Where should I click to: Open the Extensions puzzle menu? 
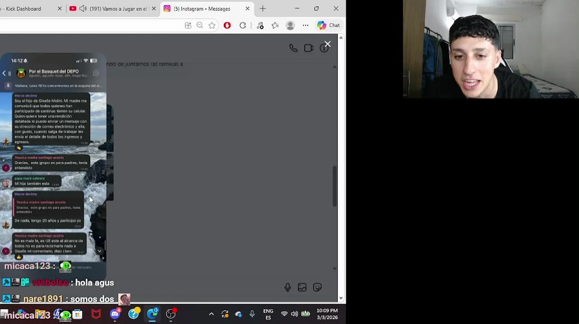tap(243, 26)
